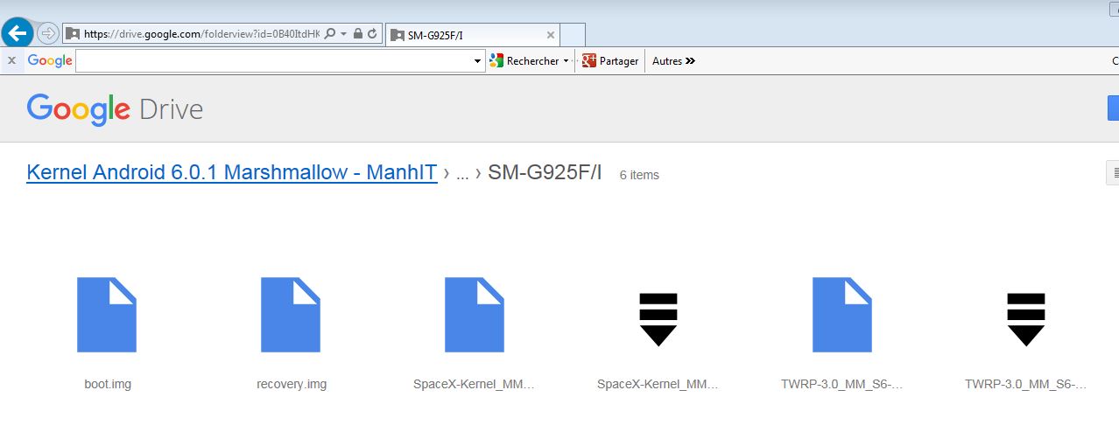Close the Google toolbar with the x
Viewport: 1119px width, 439px height.
[x=11, y=60]
